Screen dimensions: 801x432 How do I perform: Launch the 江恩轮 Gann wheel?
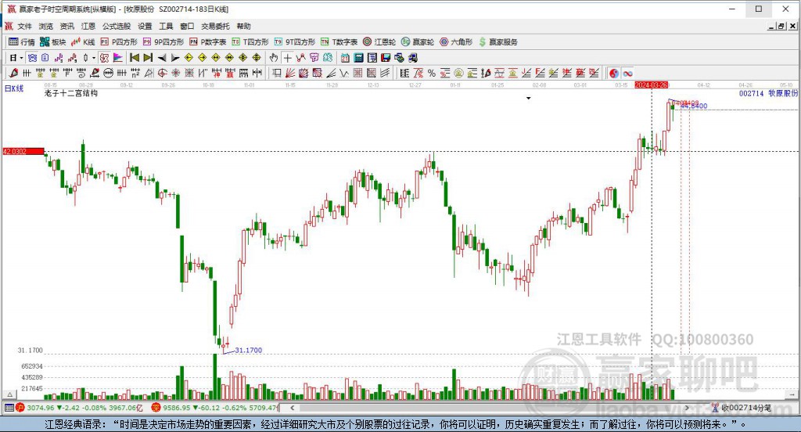click(x=379, y=42)
